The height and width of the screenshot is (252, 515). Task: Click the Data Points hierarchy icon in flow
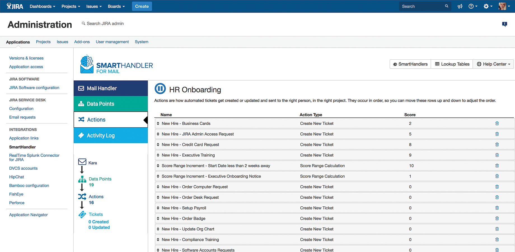point(82,179)
